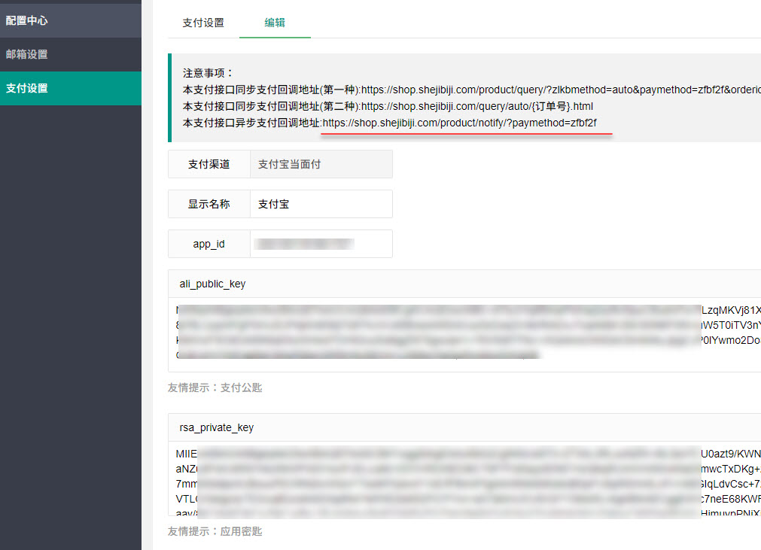Go to 邮箱设置 in the sidebar
Screen dimensions: 761x550
[x=27, y=54]
